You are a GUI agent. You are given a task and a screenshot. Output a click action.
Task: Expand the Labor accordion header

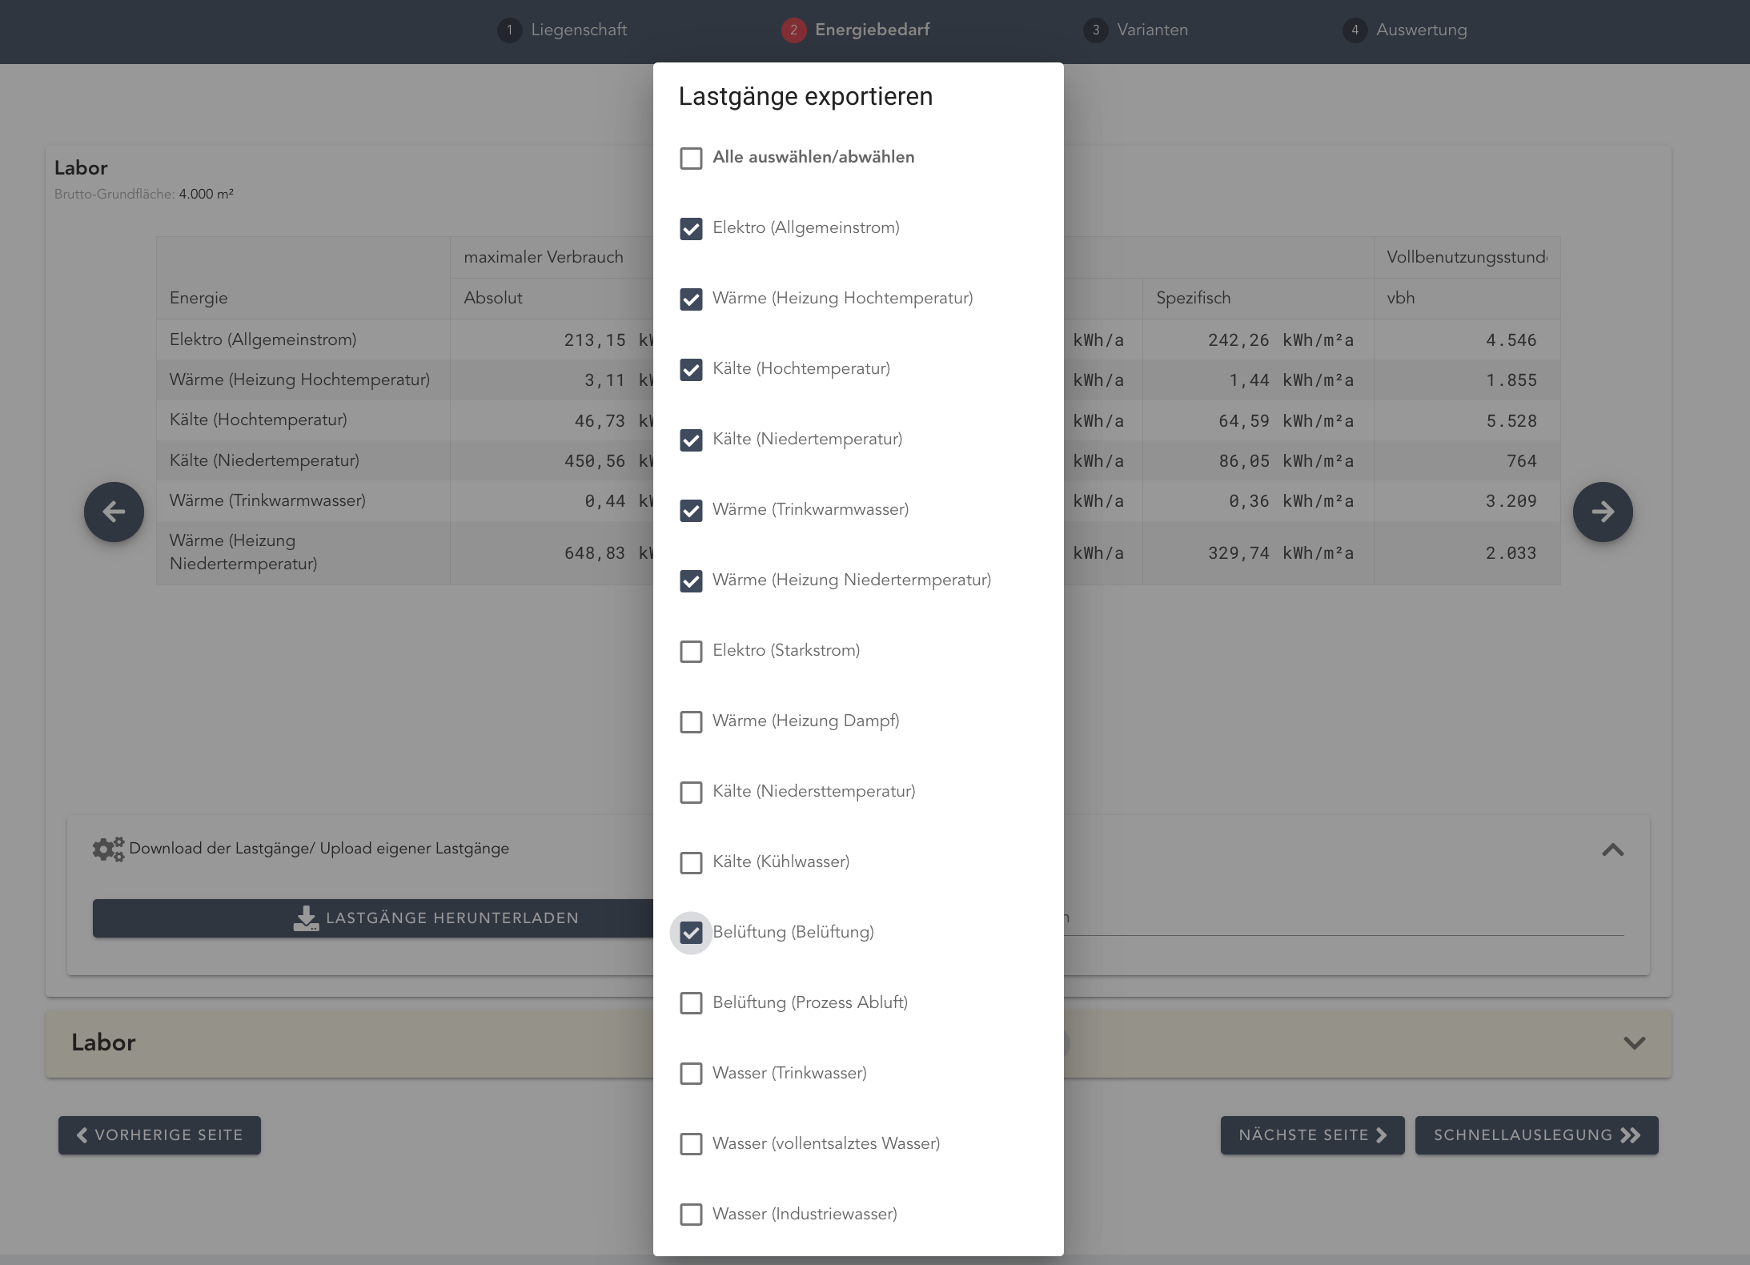(x=104, y=1042)
